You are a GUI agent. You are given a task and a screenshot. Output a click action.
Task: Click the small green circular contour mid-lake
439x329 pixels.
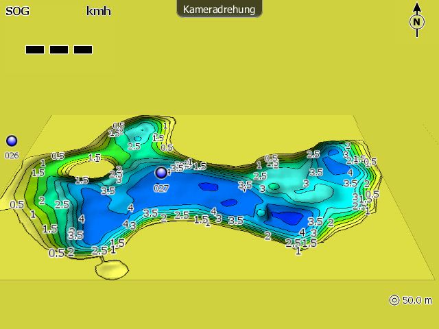[x=274, y=186]
